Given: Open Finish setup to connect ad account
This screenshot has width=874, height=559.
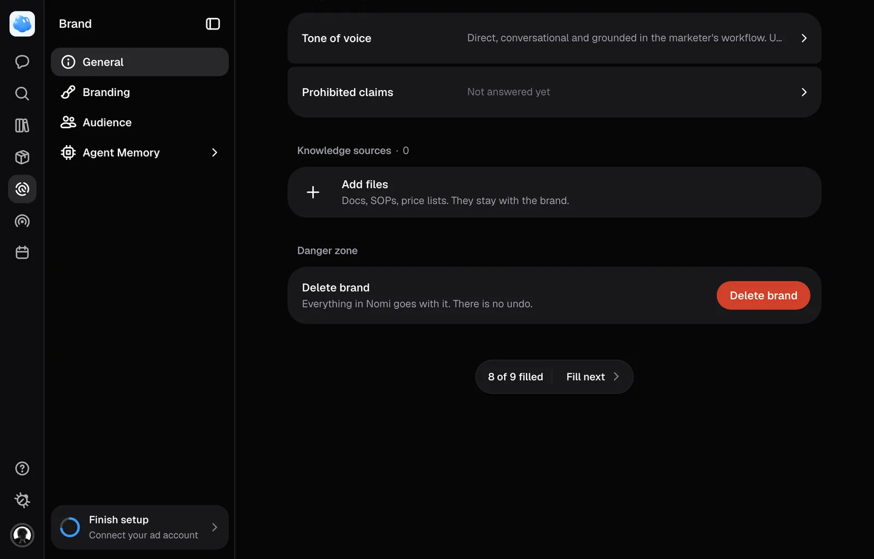Looking at the screenshot, I should pos(140,527).
